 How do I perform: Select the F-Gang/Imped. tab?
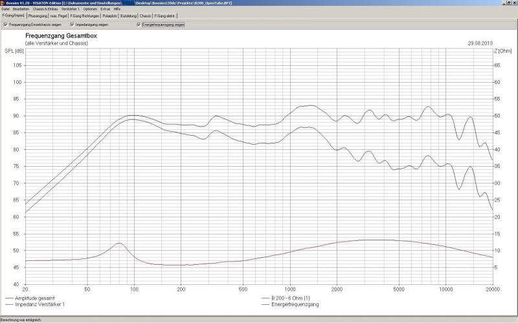[13, 16]
